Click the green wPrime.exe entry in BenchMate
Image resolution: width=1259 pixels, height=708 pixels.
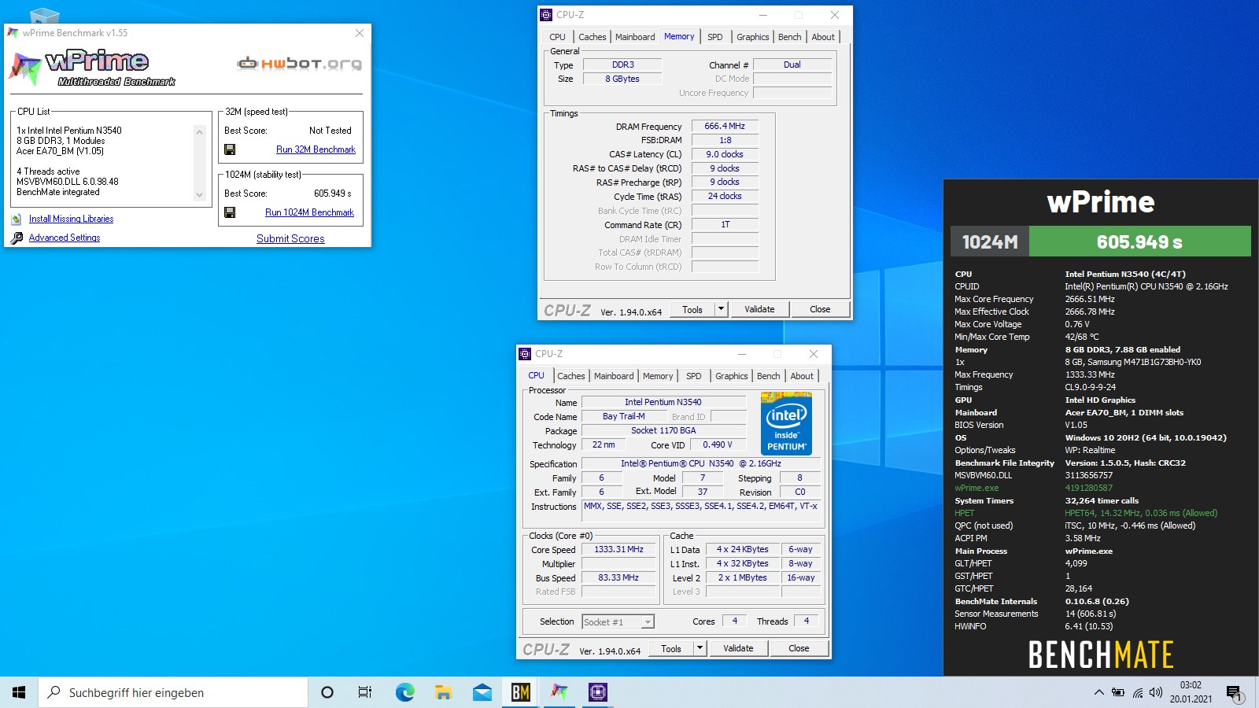click(977, 488)
